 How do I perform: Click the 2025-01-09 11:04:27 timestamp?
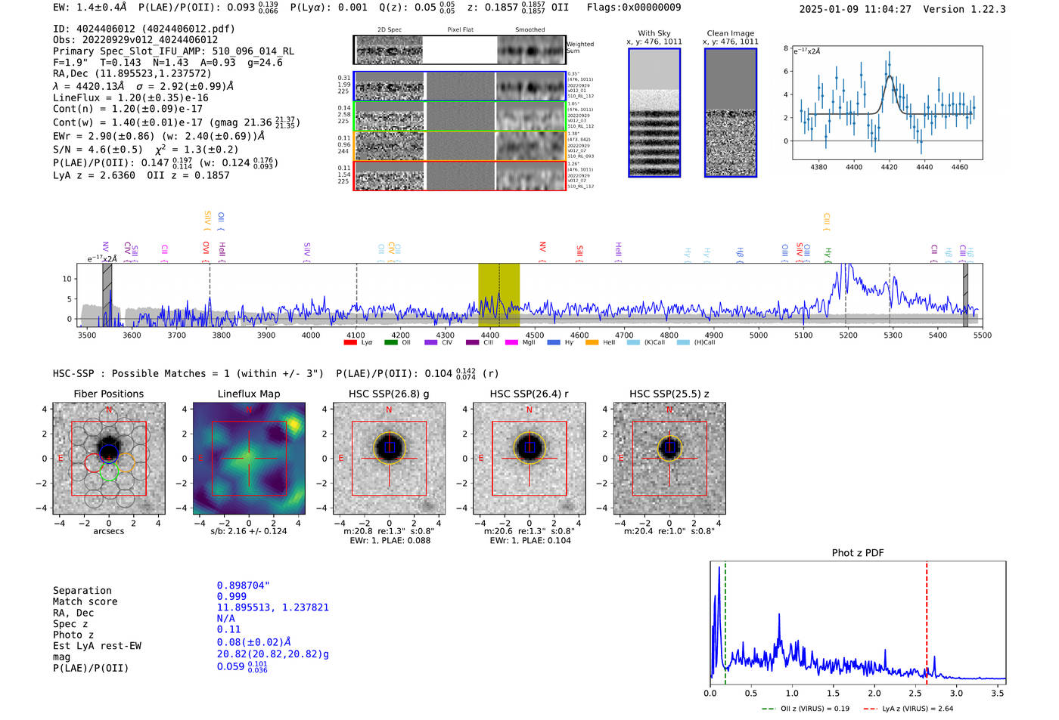tap(856, 9)
